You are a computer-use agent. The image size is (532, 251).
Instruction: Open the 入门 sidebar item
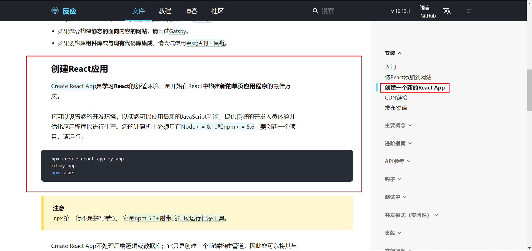(390, 67)
